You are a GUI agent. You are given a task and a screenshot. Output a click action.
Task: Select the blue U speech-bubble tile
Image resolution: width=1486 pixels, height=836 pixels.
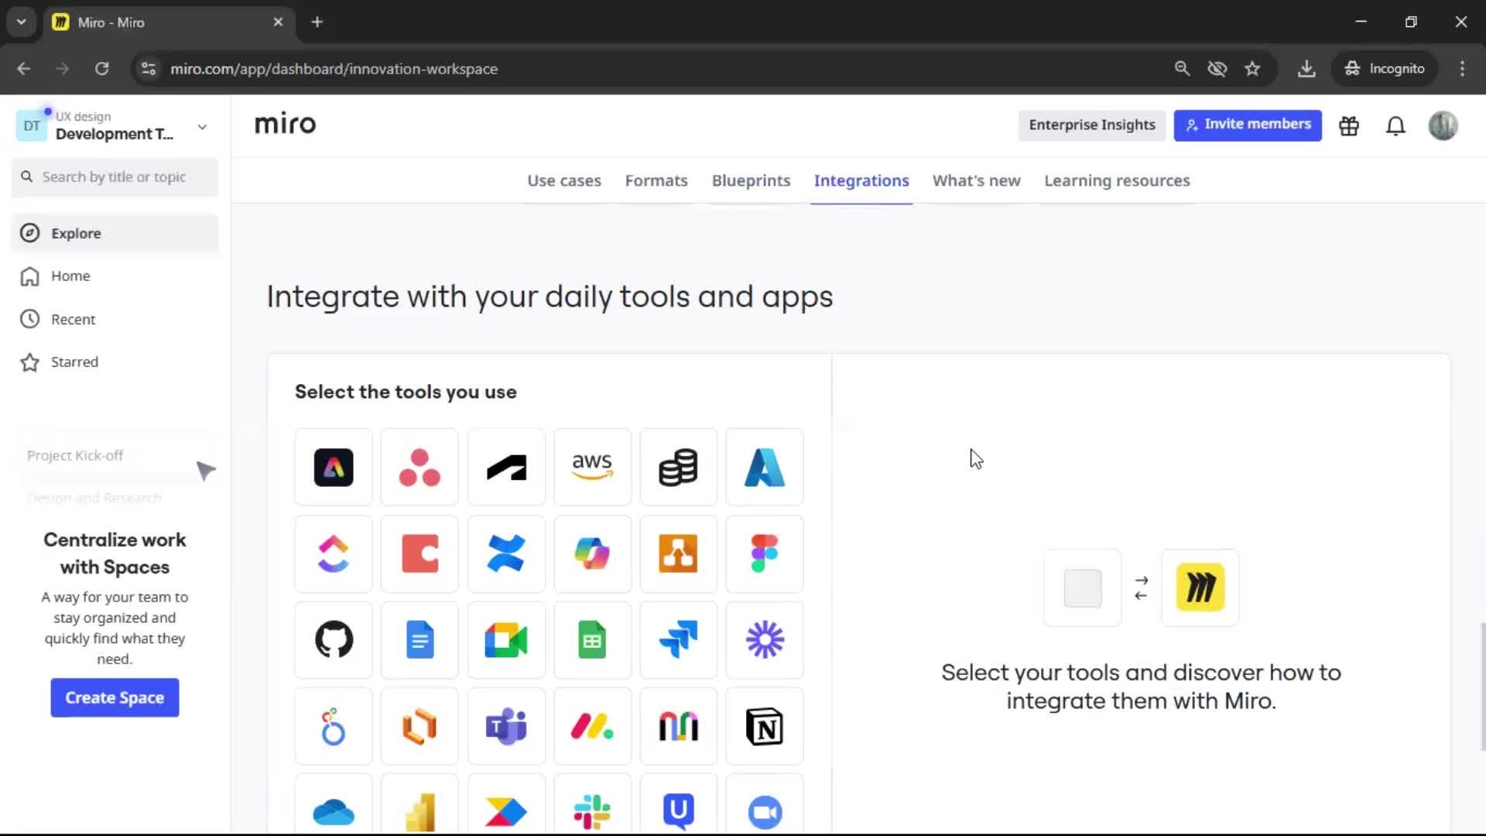pyautogui.click(x=679, y=805)
